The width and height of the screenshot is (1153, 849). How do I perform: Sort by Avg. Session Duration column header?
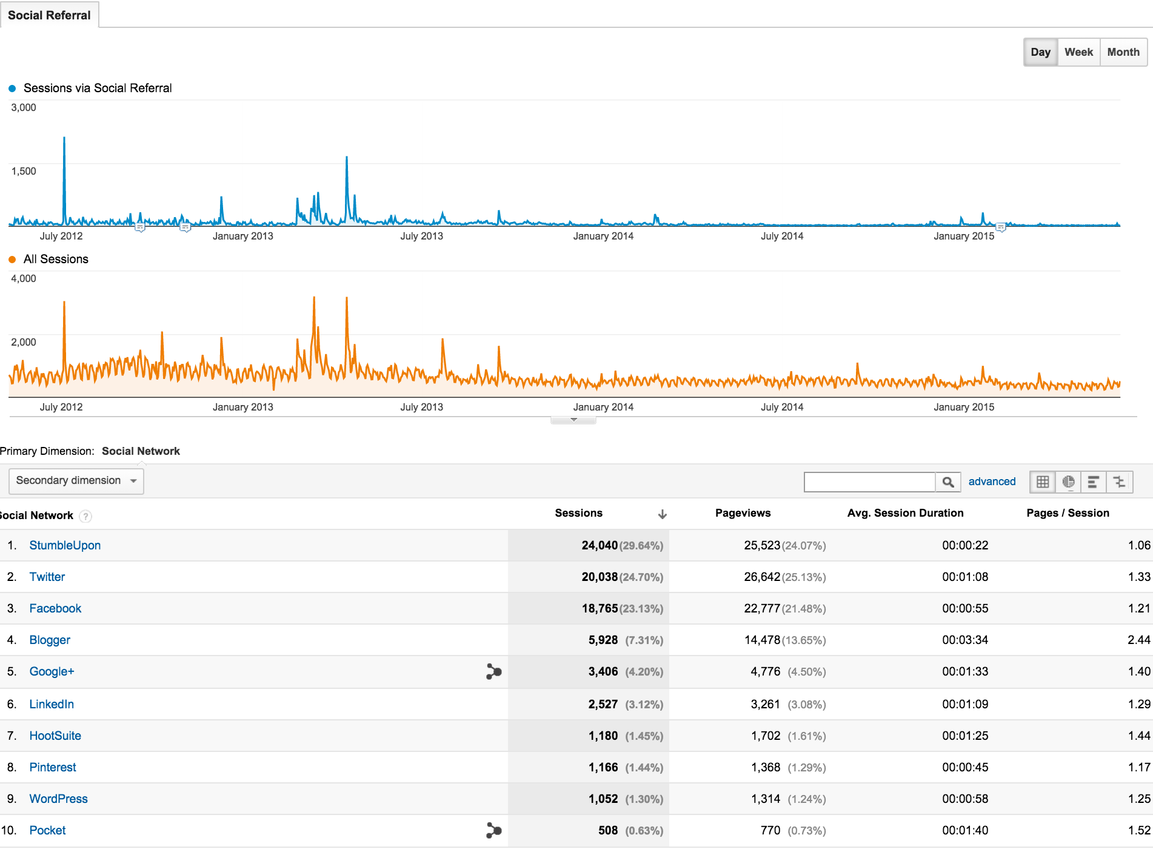click(905, 513)
